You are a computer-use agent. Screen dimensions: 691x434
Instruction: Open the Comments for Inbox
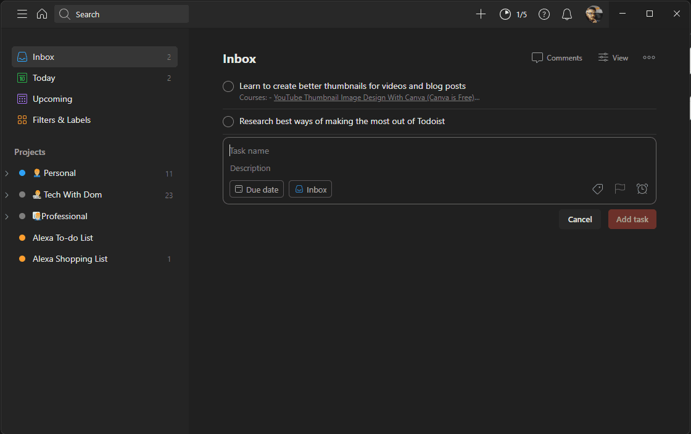coord(557,58)
